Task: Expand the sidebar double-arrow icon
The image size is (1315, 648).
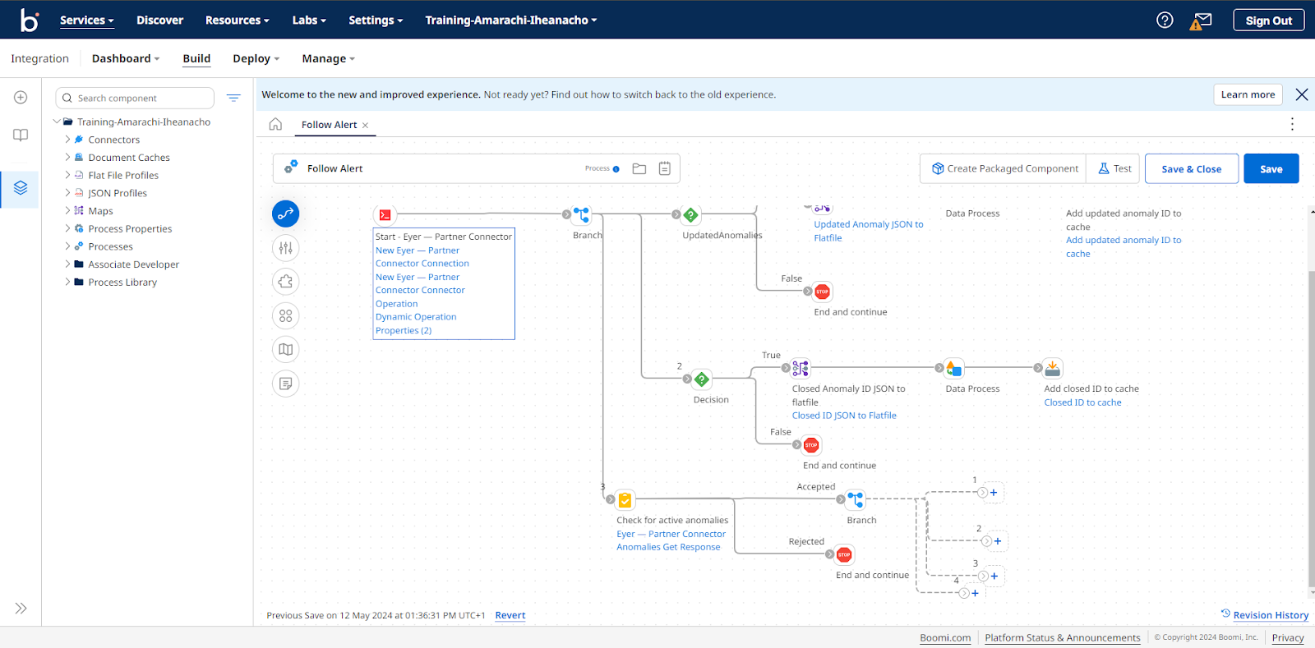Action: (21, 609)
